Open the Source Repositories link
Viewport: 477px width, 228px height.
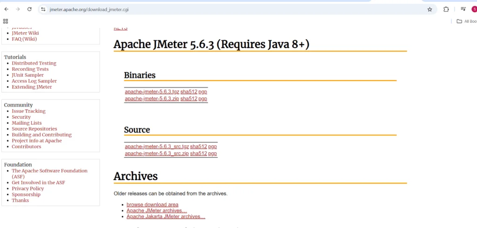pos(34,129)
